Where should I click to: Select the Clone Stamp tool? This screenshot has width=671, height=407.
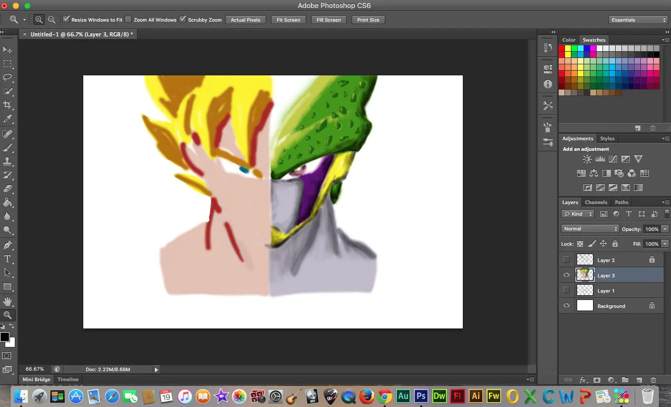(x=7, y=161)
